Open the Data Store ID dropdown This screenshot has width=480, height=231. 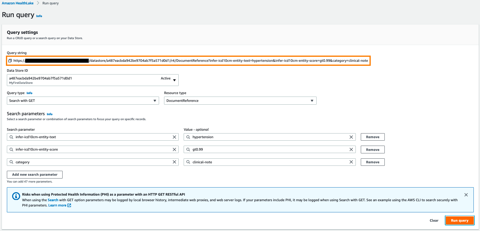(x=93, y=80)
